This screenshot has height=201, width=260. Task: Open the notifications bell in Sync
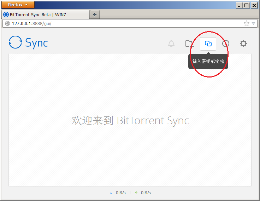[x=171, y=44]
